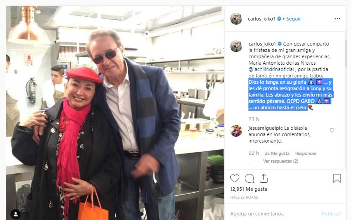351x220 pixels.
Task: Save the post with the bookmark icon
Action: 337,178
